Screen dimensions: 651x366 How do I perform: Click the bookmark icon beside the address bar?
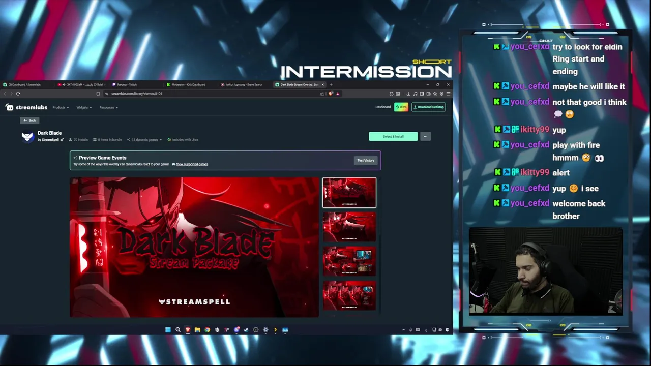point(98,94)
